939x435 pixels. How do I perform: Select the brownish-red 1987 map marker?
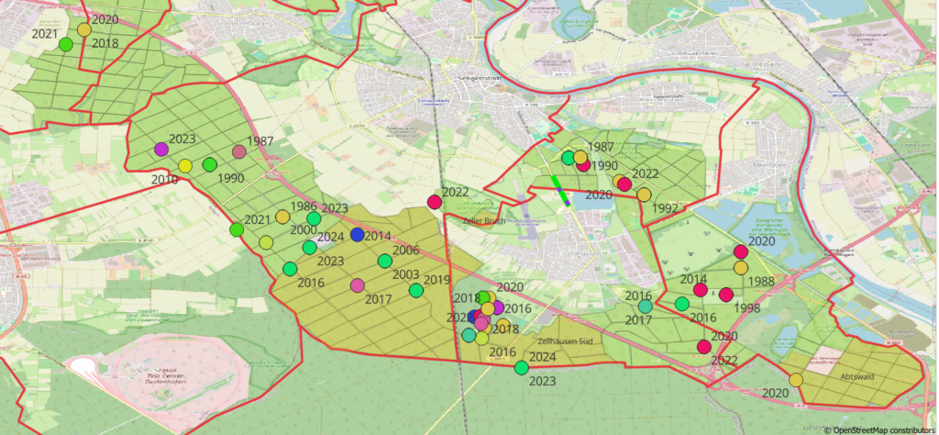tap(239, 151)
